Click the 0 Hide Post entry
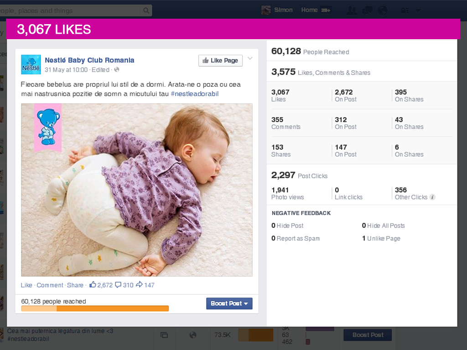The width and height of the screenshot is (467, 350). [x=287, y=226]
